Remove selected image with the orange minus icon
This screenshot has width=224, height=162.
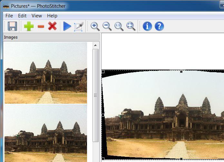coord(41,26)
